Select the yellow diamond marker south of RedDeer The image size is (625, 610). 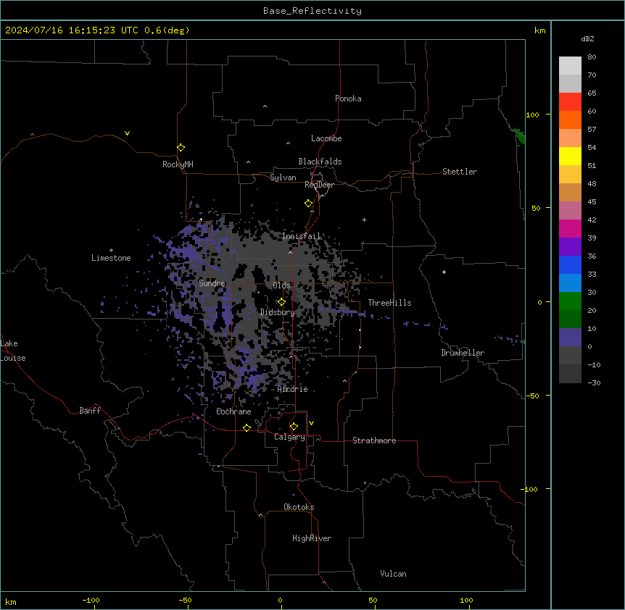pos(309,204)
